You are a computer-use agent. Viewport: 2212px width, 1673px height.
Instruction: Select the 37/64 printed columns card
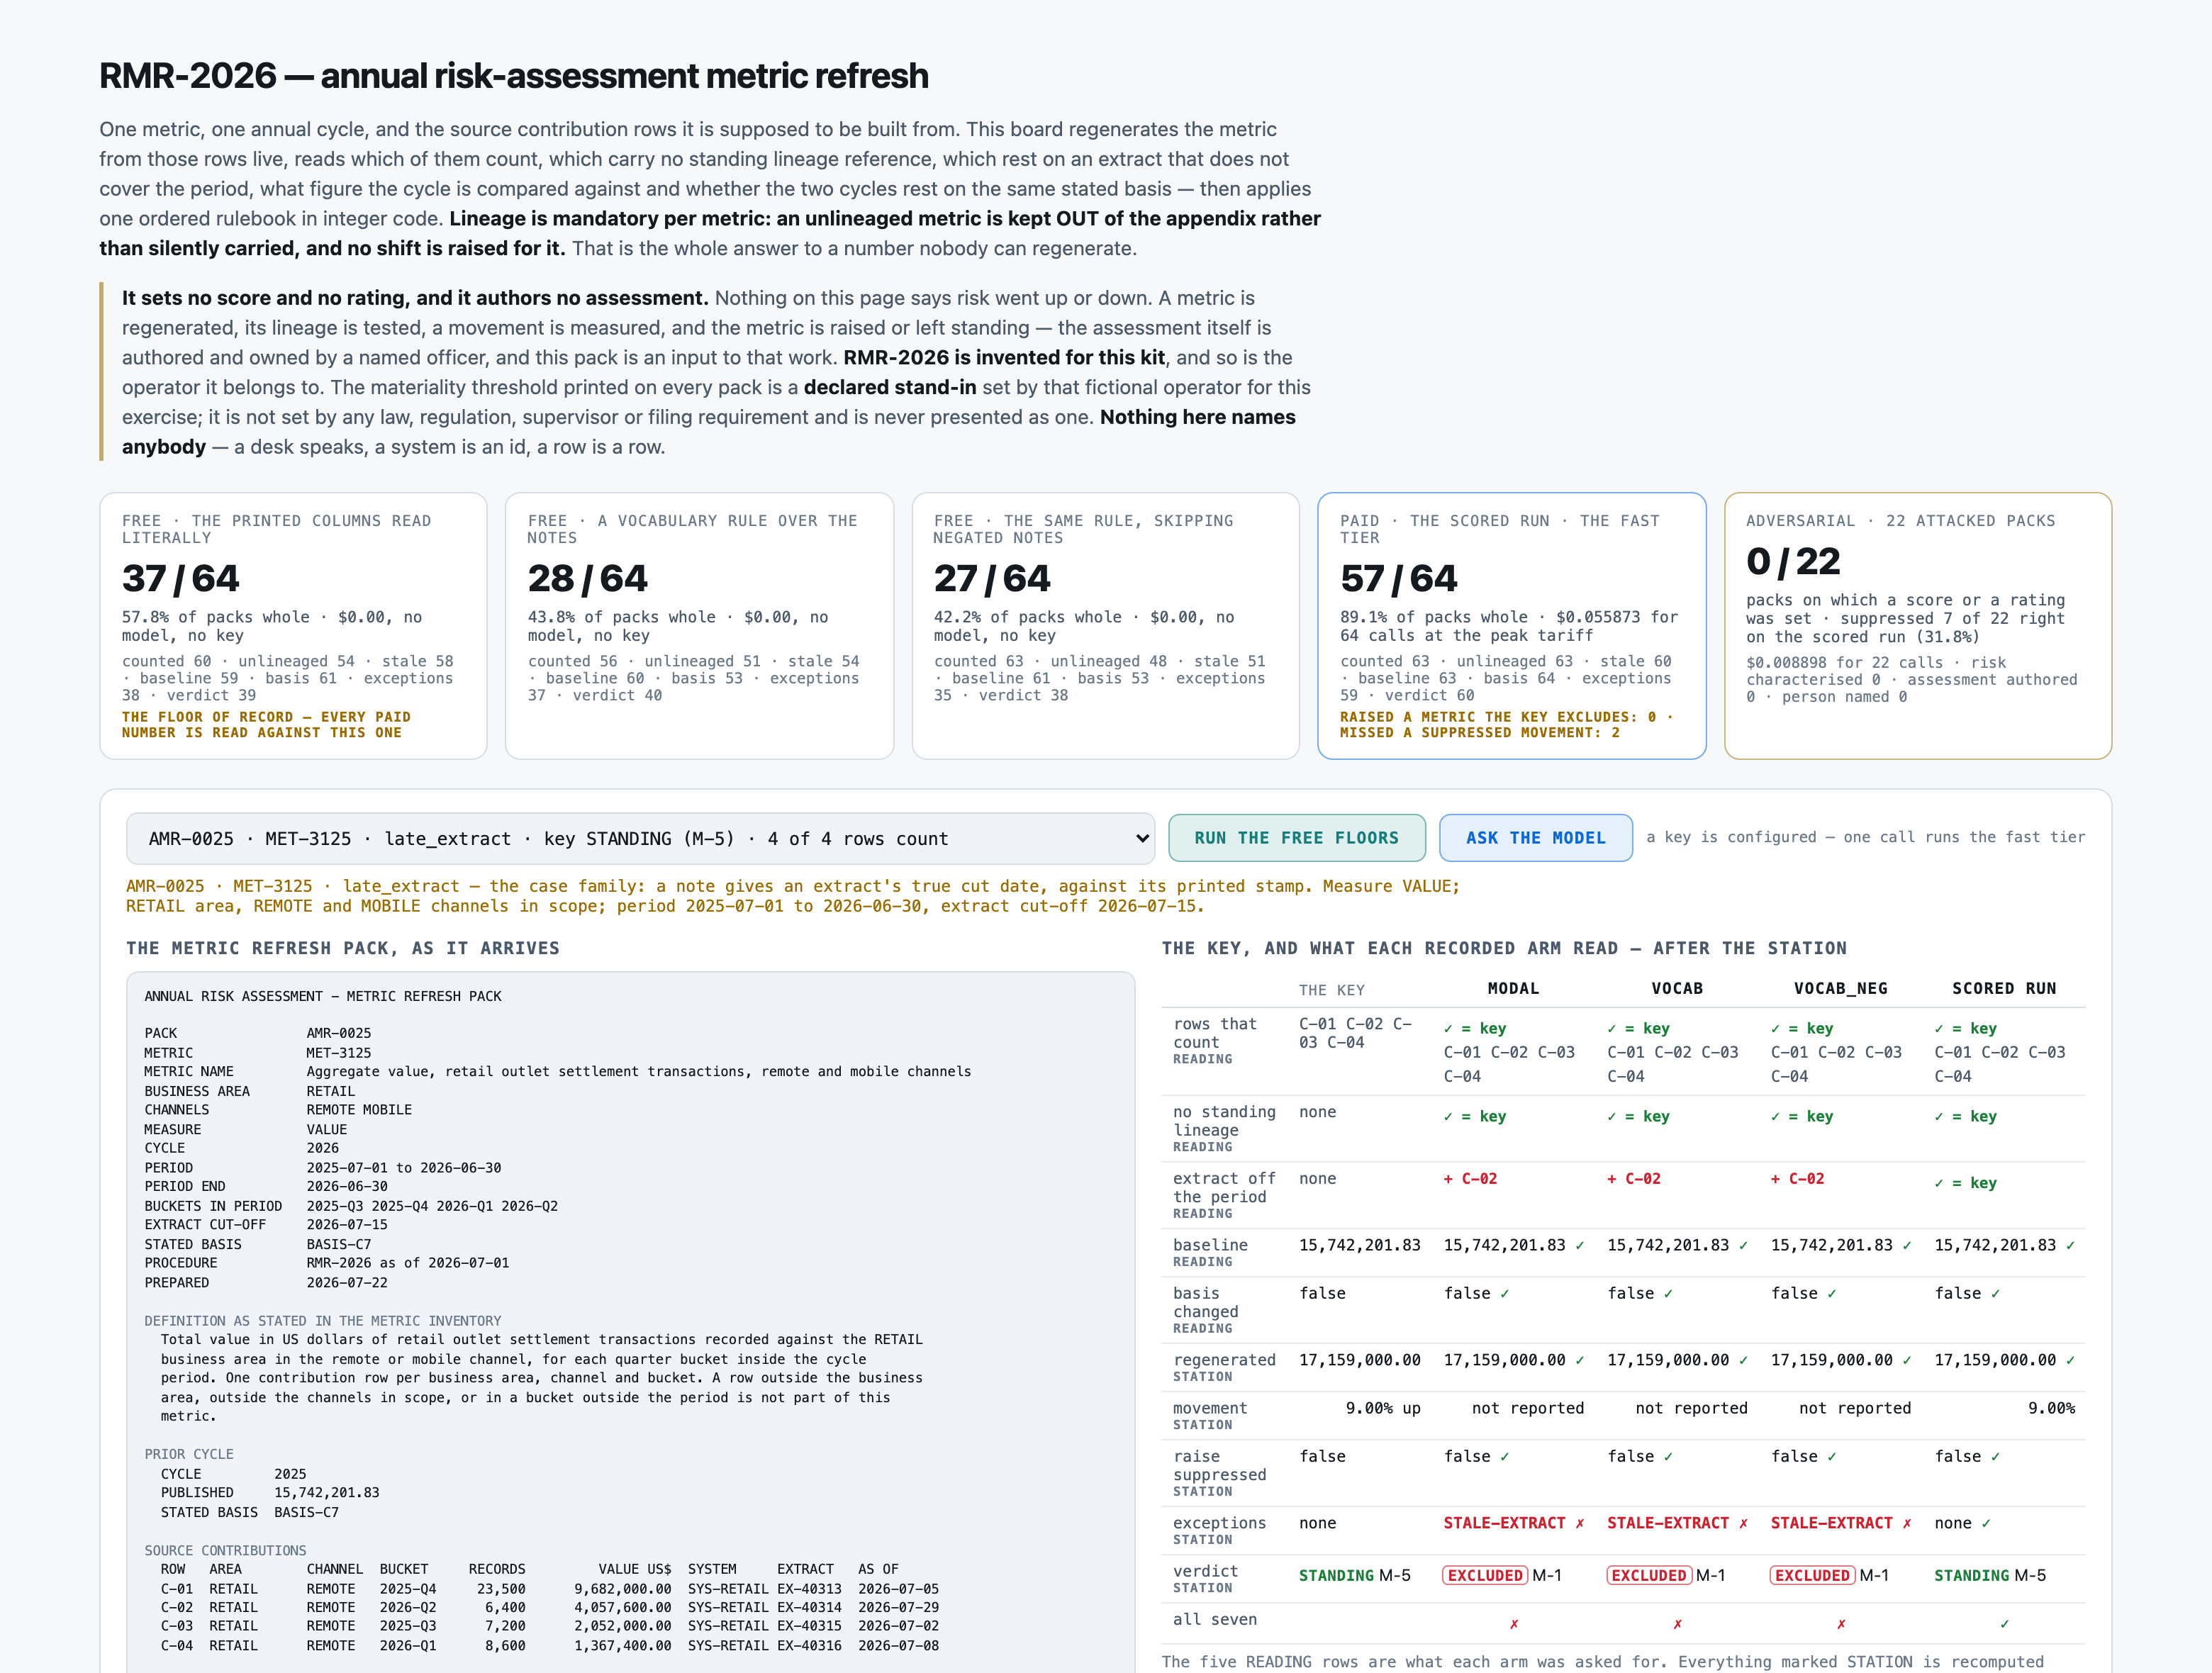[x=293, y=626]
